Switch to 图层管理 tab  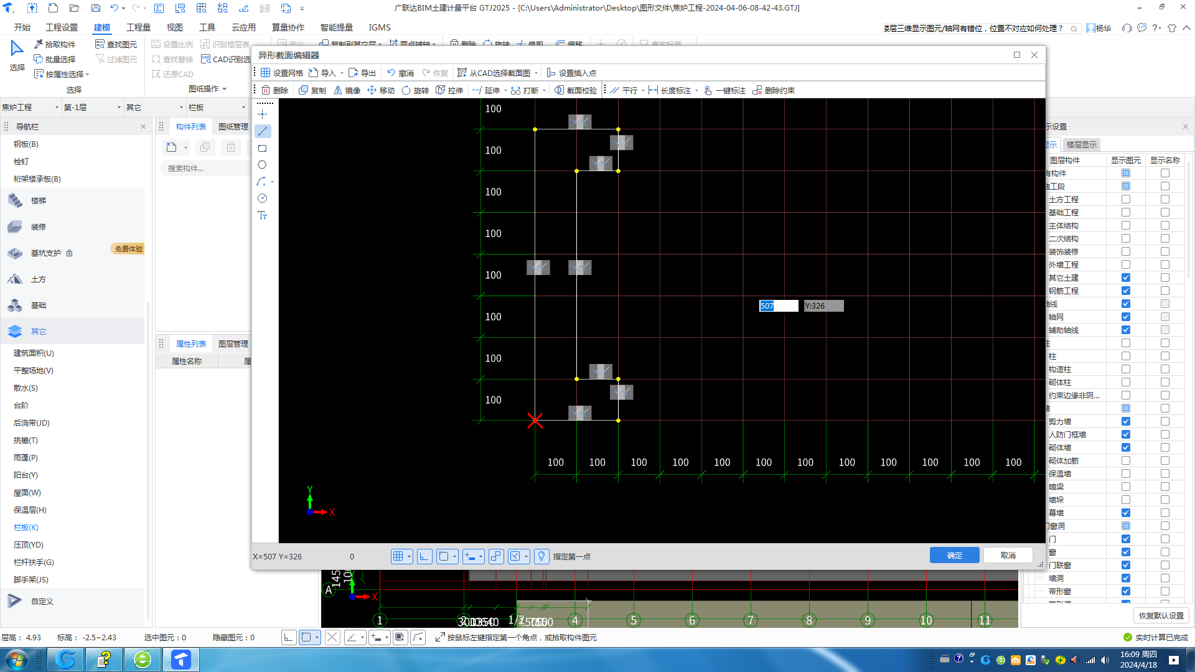[x=233, y=343]
